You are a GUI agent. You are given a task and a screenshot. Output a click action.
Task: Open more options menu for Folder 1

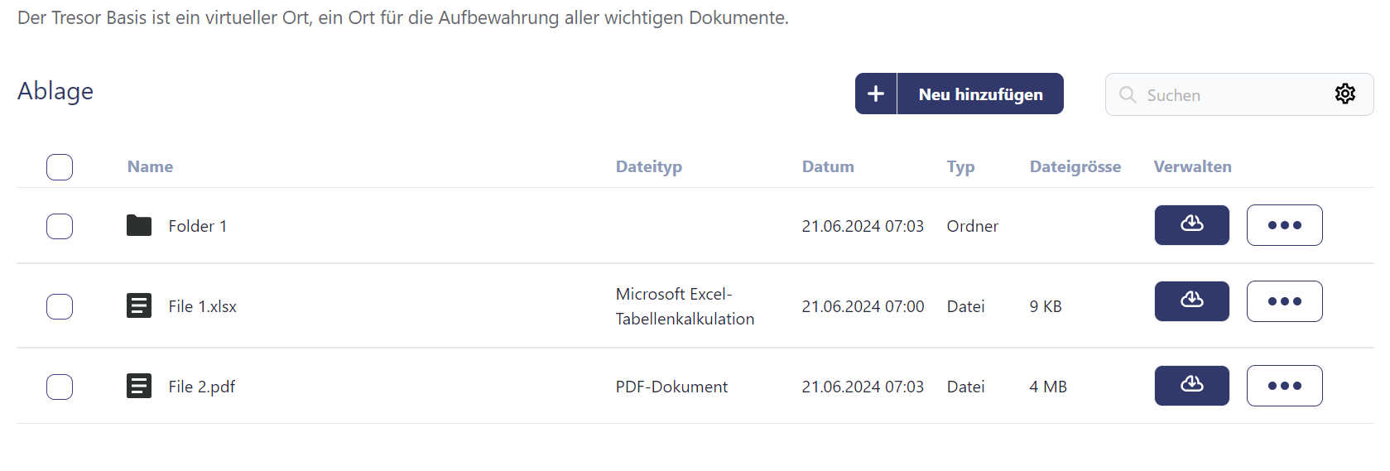coord(1284,225)
